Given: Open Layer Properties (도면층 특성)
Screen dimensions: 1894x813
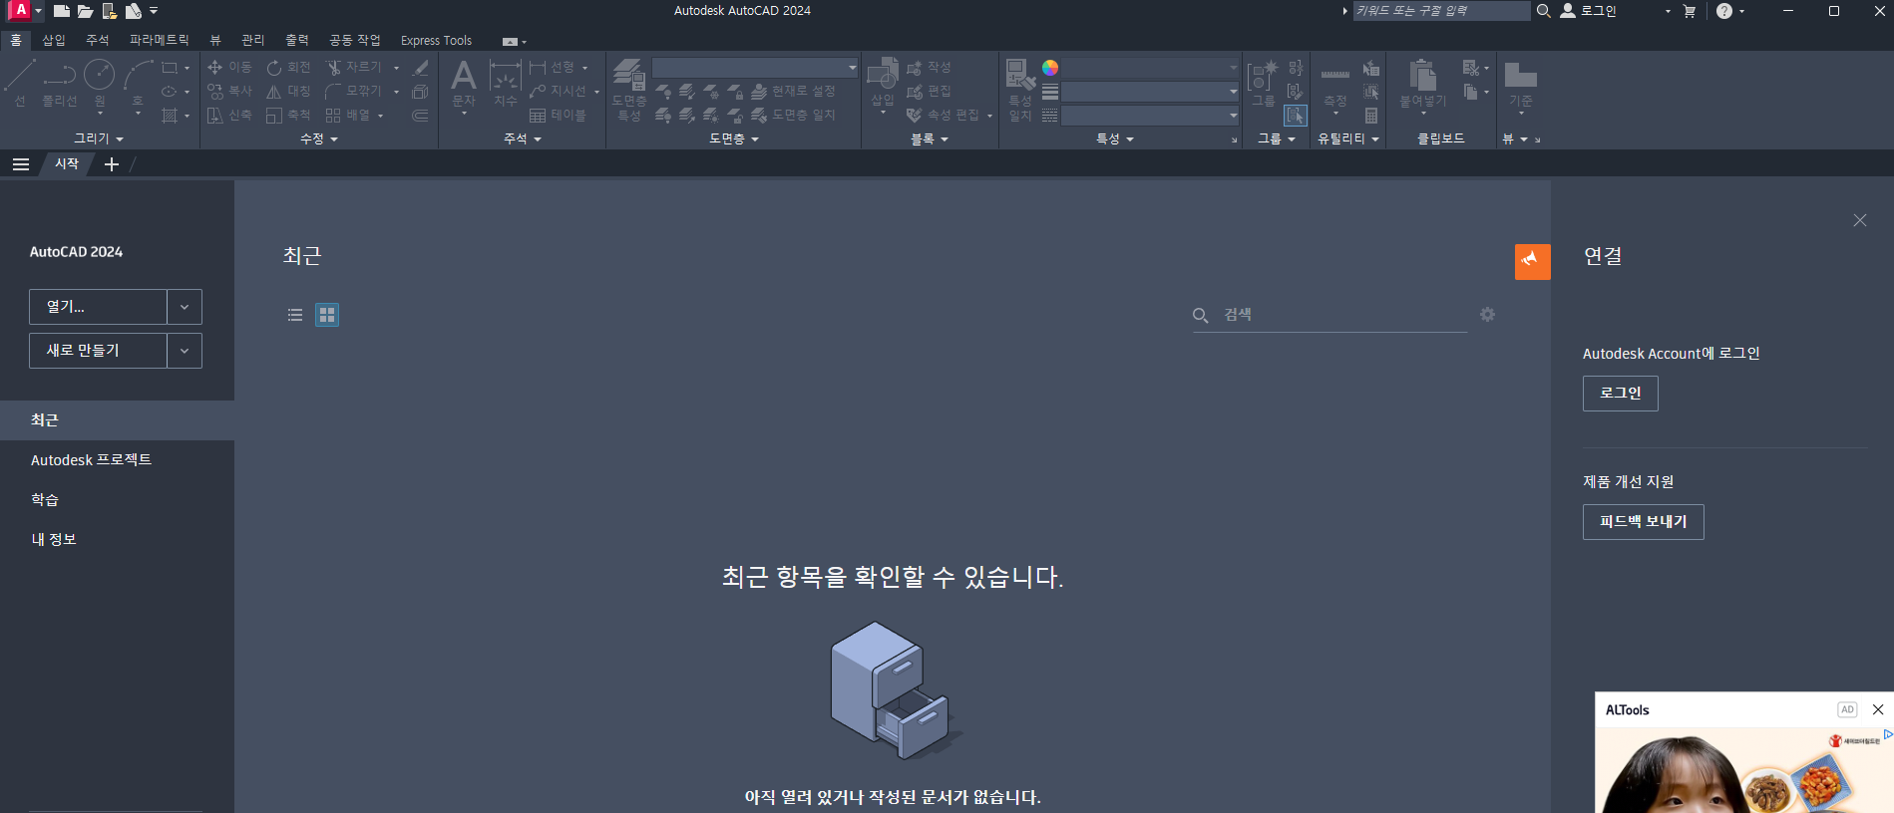Looking at the screenshot, I should (629, 90).
